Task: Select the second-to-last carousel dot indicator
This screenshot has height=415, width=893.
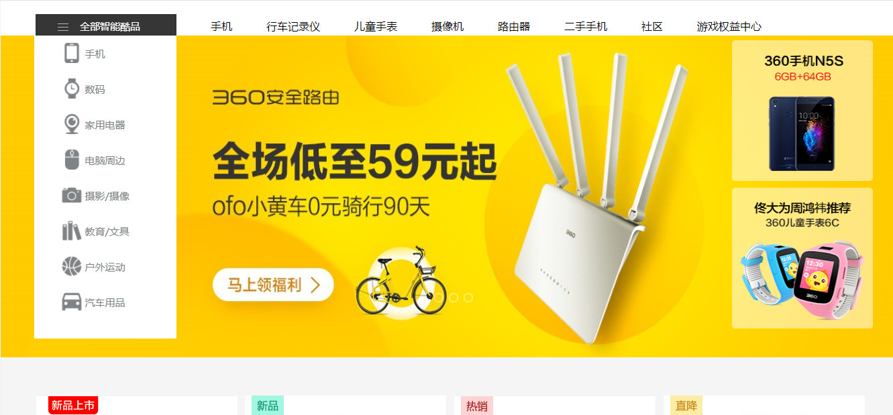Action: [454, 298]
